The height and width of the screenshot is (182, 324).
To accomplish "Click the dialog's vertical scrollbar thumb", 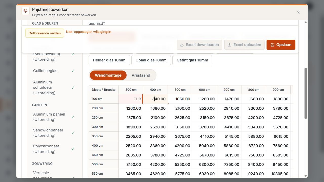I will point(306,93).
